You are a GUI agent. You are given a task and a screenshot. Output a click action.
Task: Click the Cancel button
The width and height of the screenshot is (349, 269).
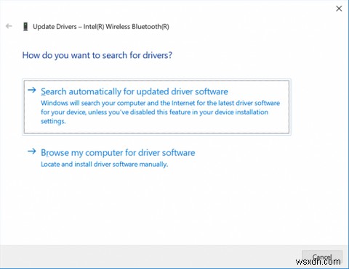[322, 257]
